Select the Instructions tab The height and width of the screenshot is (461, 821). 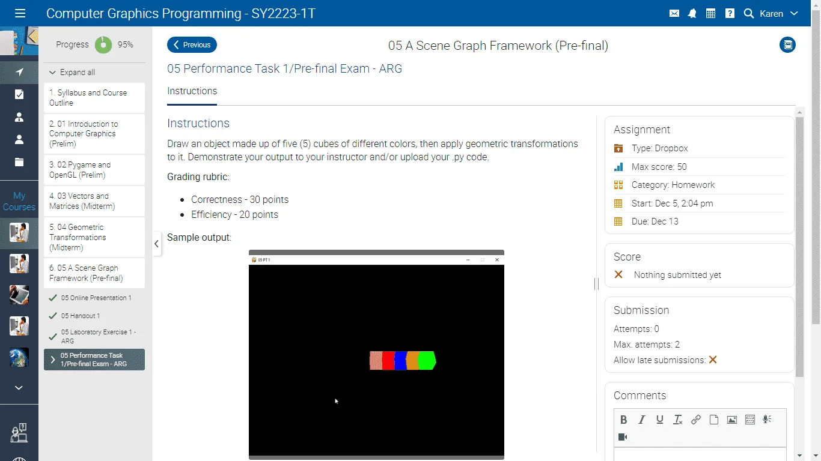tap(192, 91)
